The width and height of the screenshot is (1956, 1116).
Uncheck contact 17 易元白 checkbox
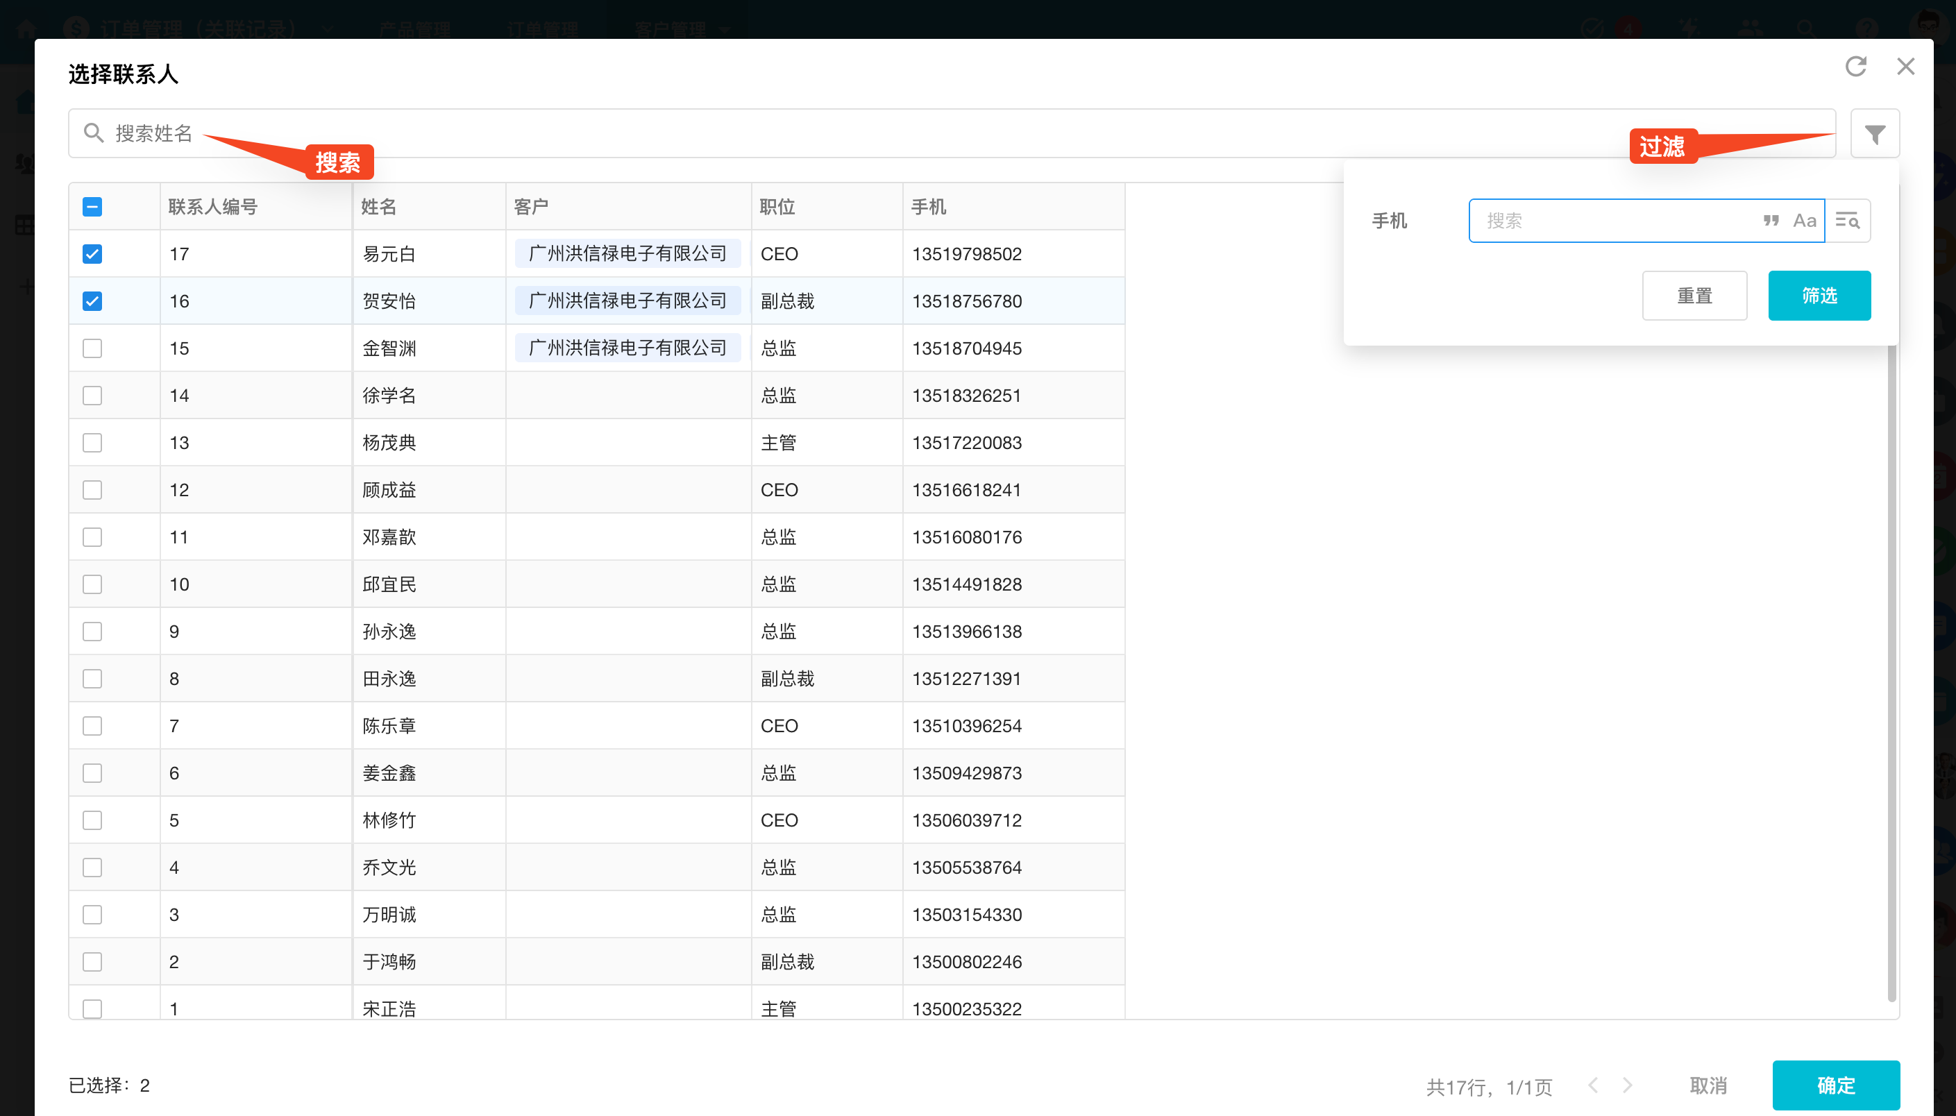tap(92, 254)
